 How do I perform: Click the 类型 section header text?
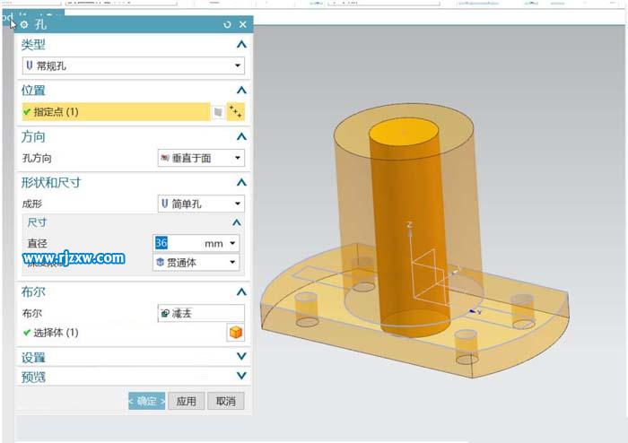click(x=33, y=45)
